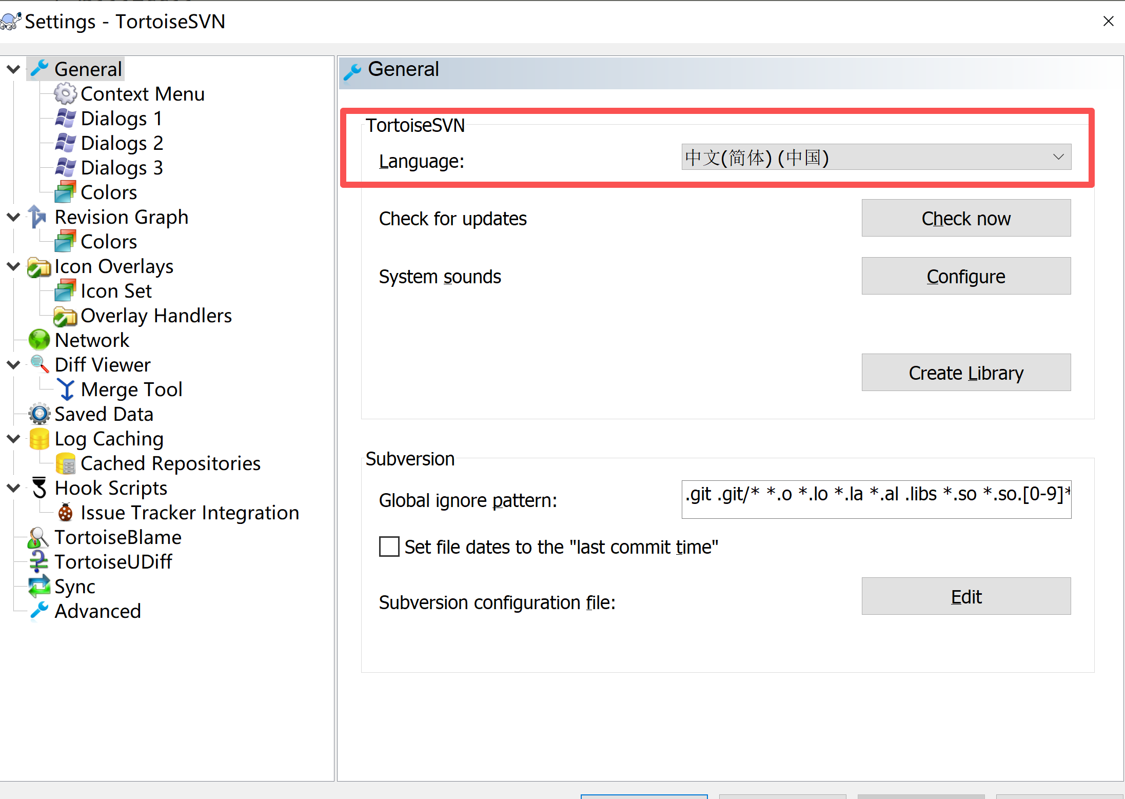The height and width of the screenshot is (799, 1125).
Task: Click the Merge Tool icon
Action: (x=66, y=389)
